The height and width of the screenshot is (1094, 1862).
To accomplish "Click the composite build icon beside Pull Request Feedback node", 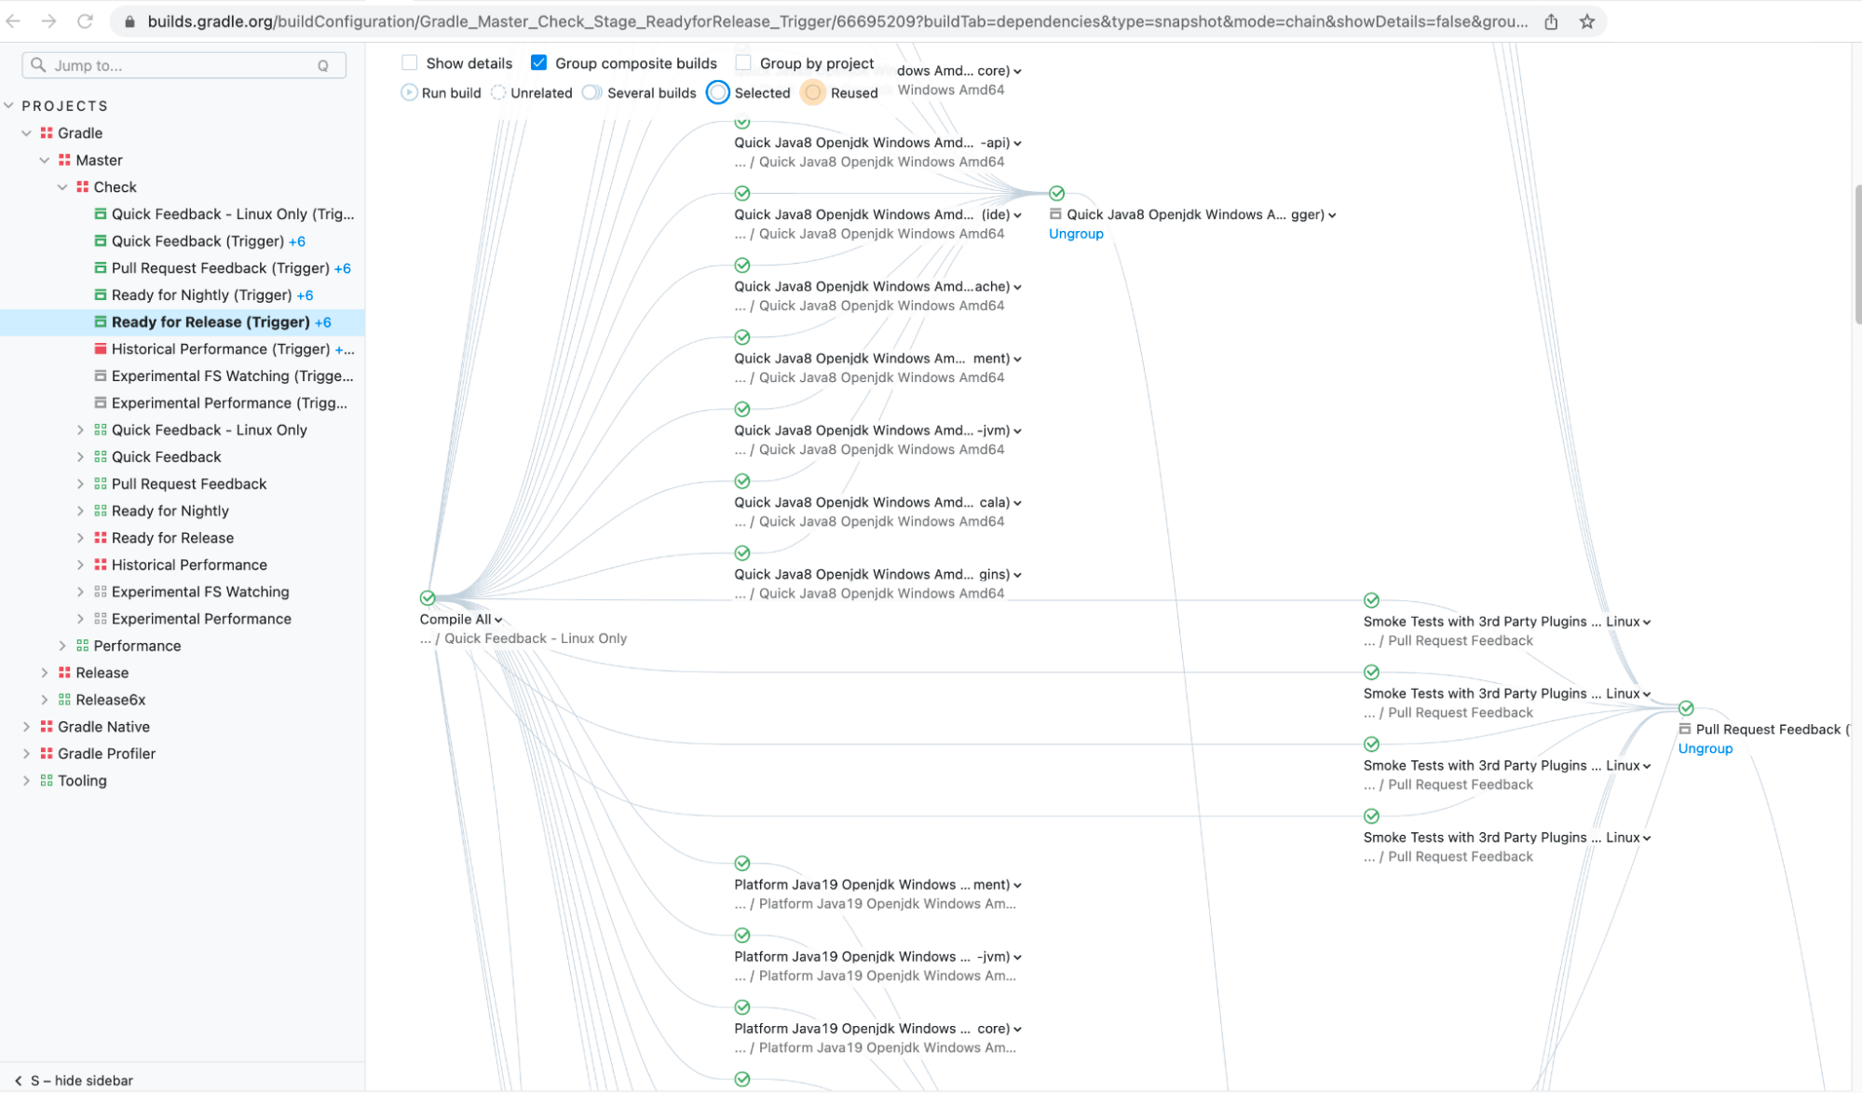I will tap(1685, 729).
